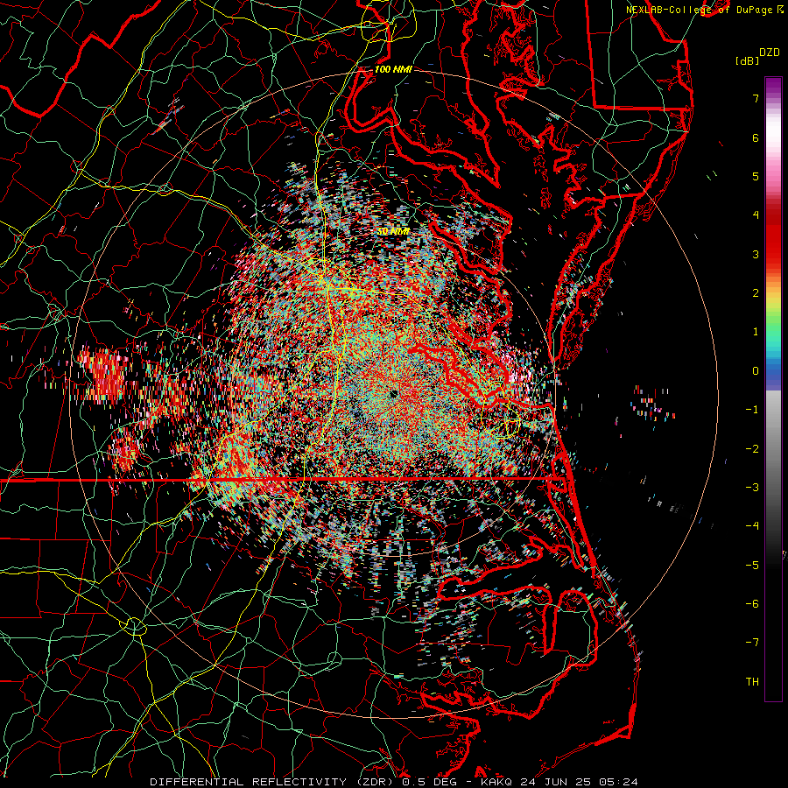The width and height of the screenshot is (788, 788).
Task: Click the -2 value on color scale
Action: tap(752, 449)
